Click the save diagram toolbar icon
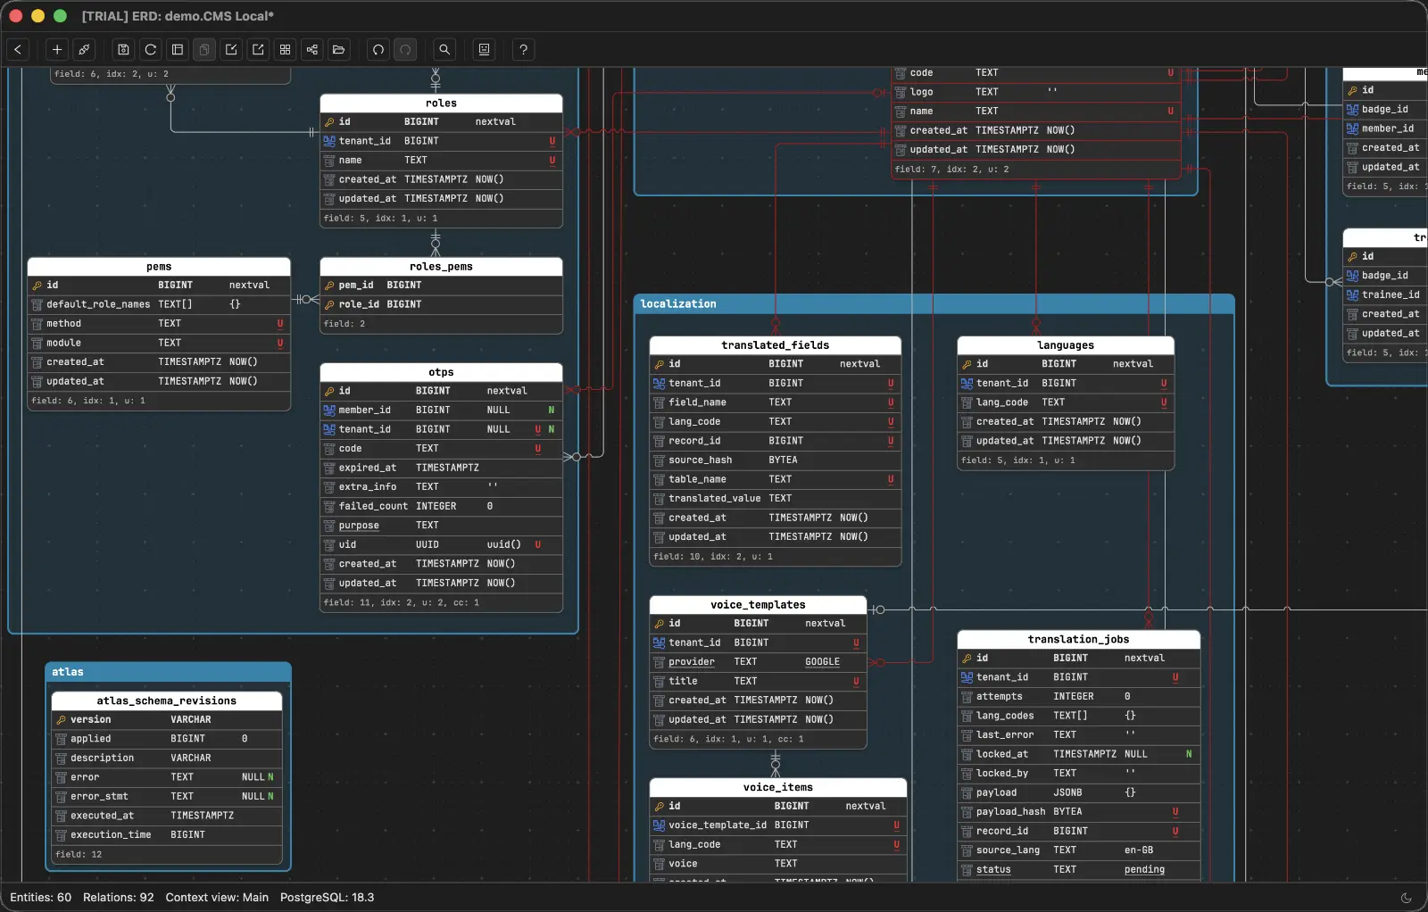This screenshot has width=1428, height=912. (x=124, y=50)
